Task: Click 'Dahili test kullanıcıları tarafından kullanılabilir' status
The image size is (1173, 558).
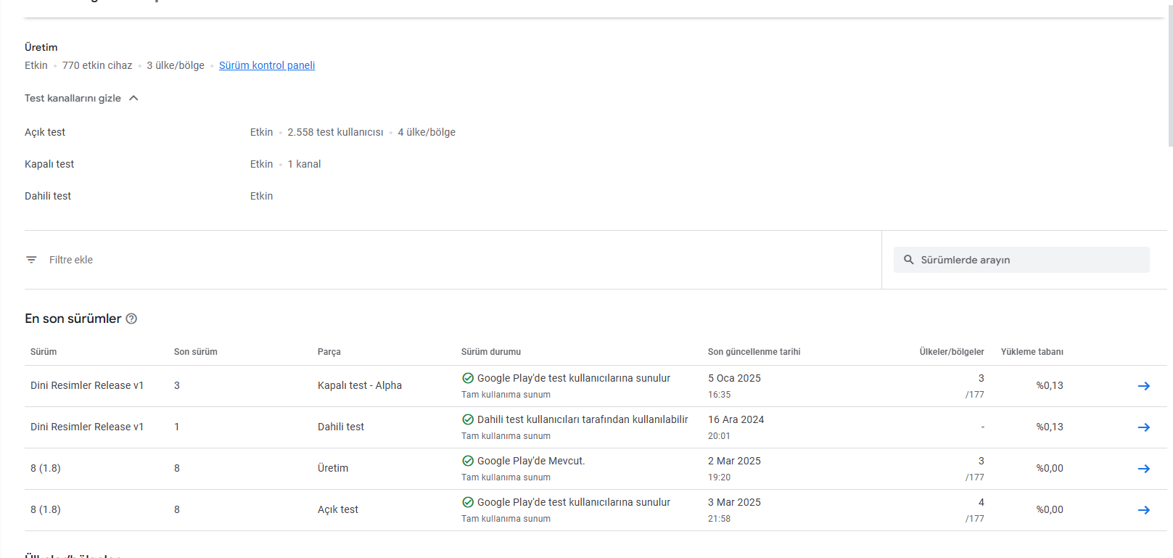Action: click(583, 419)
